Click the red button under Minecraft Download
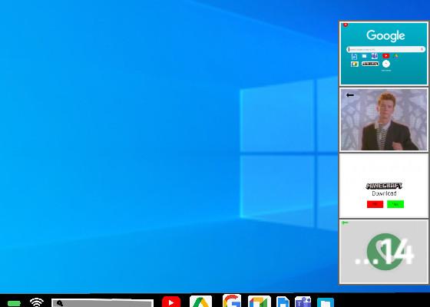 click(375, 204)
